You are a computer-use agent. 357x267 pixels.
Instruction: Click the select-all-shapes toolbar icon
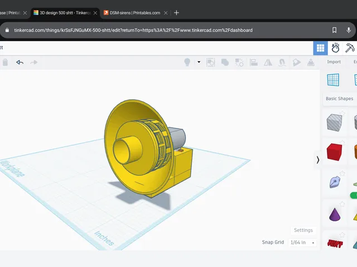211,62
